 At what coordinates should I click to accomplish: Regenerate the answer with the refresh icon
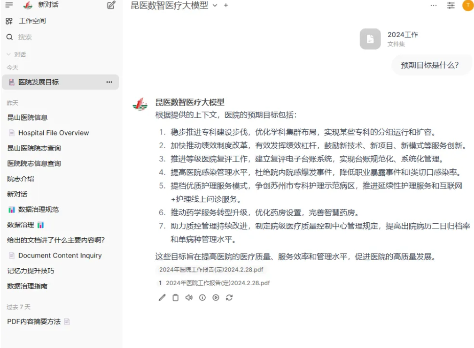point(229,297)
